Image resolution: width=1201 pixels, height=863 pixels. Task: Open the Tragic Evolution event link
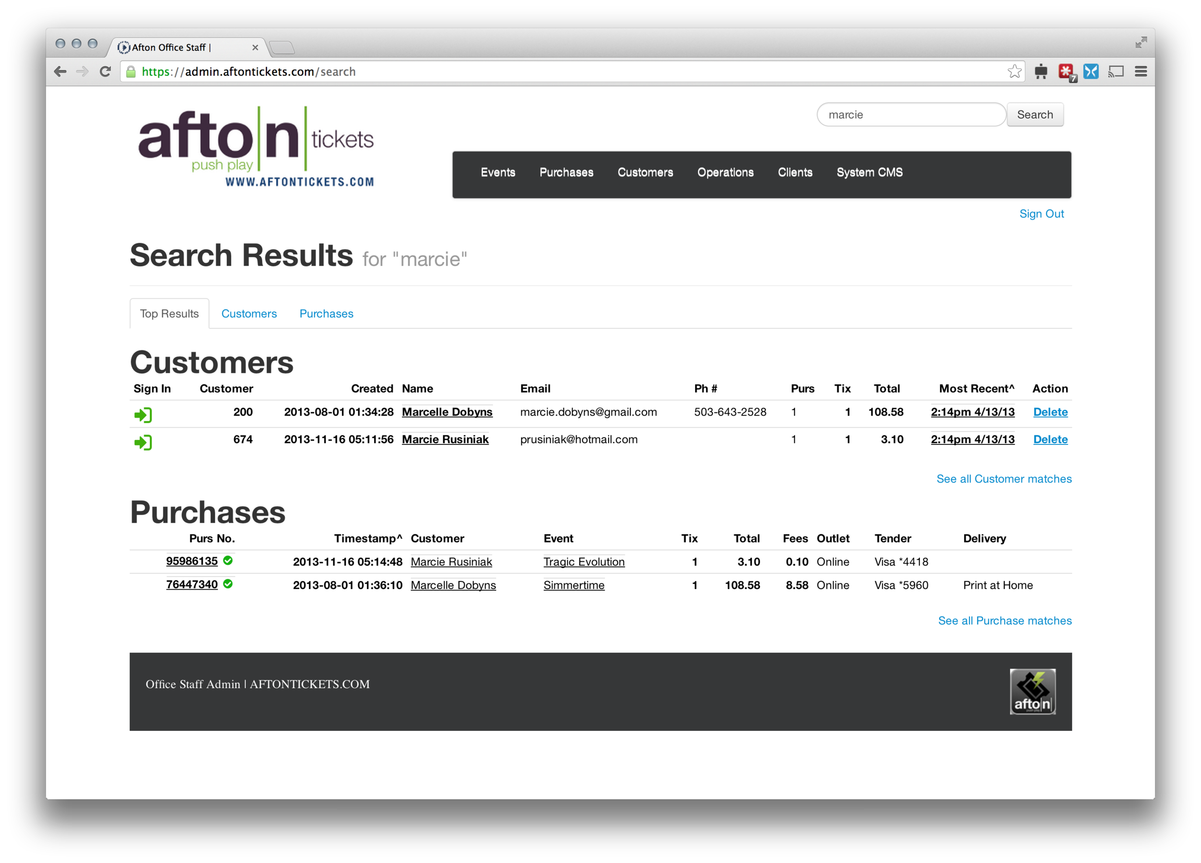pos(584,562)
